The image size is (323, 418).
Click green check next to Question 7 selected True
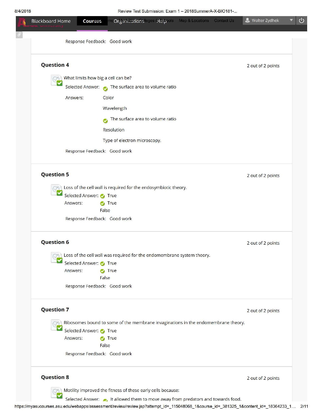102,331
